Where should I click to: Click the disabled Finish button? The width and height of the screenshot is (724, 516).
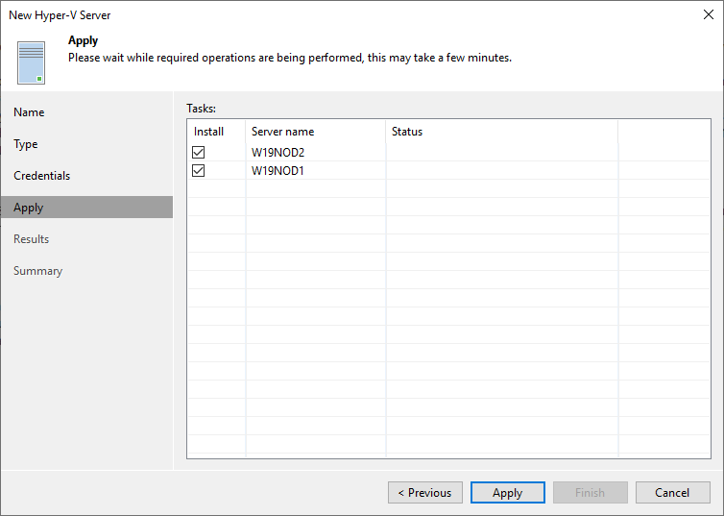coord(591,492)
